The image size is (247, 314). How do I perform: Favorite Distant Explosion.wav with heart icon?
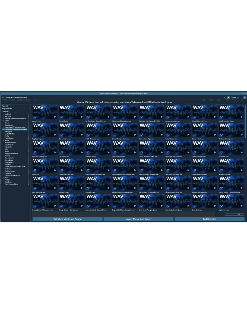click(195, 170)
